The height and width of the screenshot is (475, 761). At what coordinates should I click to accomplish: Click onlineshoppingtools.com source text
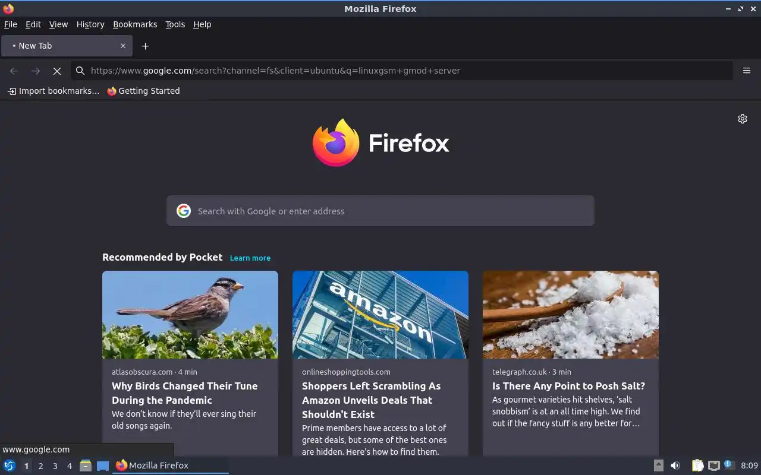[x=346, y=372]
